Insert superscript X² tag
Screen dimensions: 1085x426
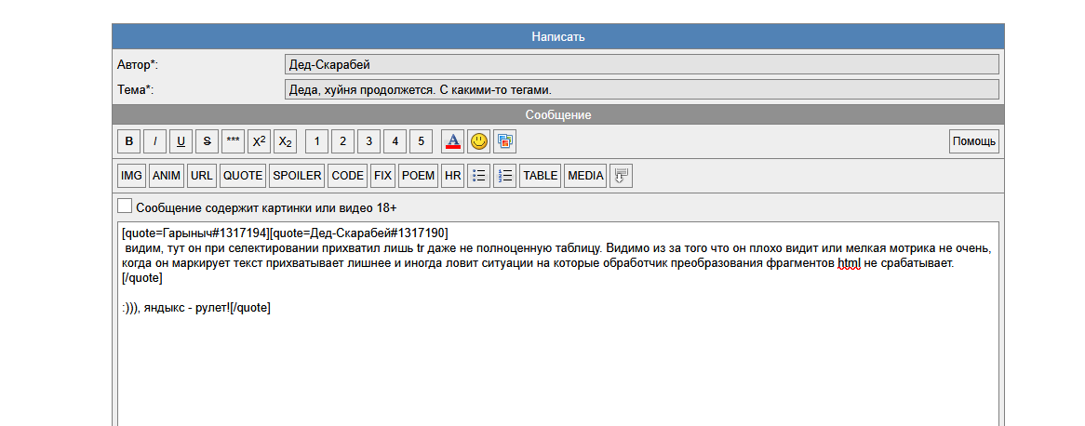tap(260, 141)
